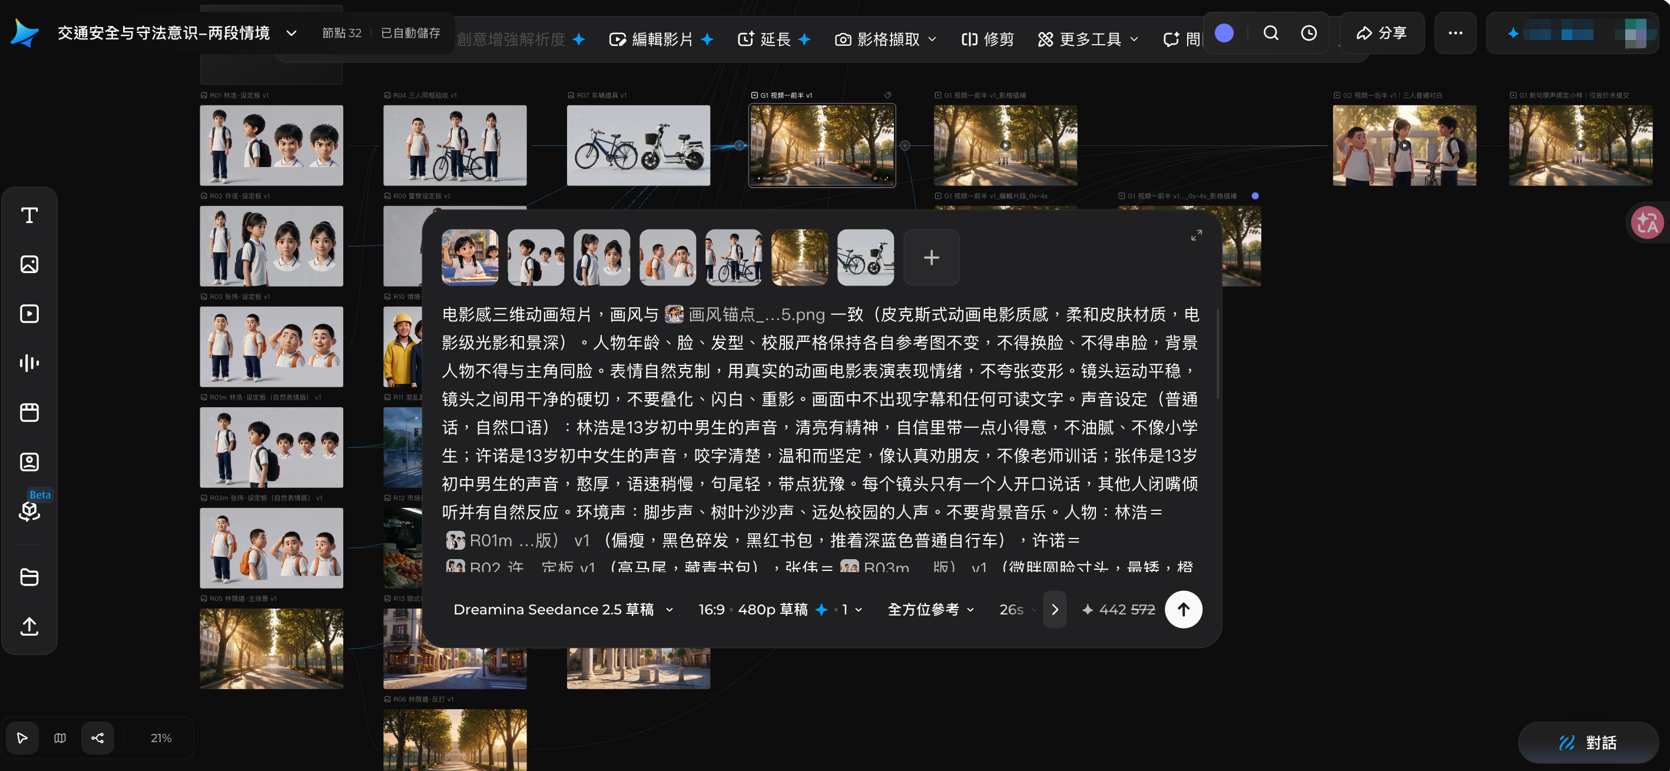This screenshot has height=771, width=1670.
Task: Open the Audio waveform tool
Action: point(29,363)
